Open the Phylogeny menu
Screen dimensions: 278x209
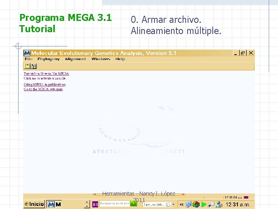[x=49, y=59]
